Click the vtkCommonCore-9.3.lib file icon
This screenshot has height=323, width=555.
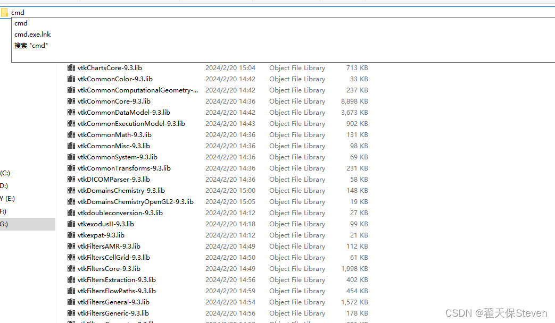(71, 101)
